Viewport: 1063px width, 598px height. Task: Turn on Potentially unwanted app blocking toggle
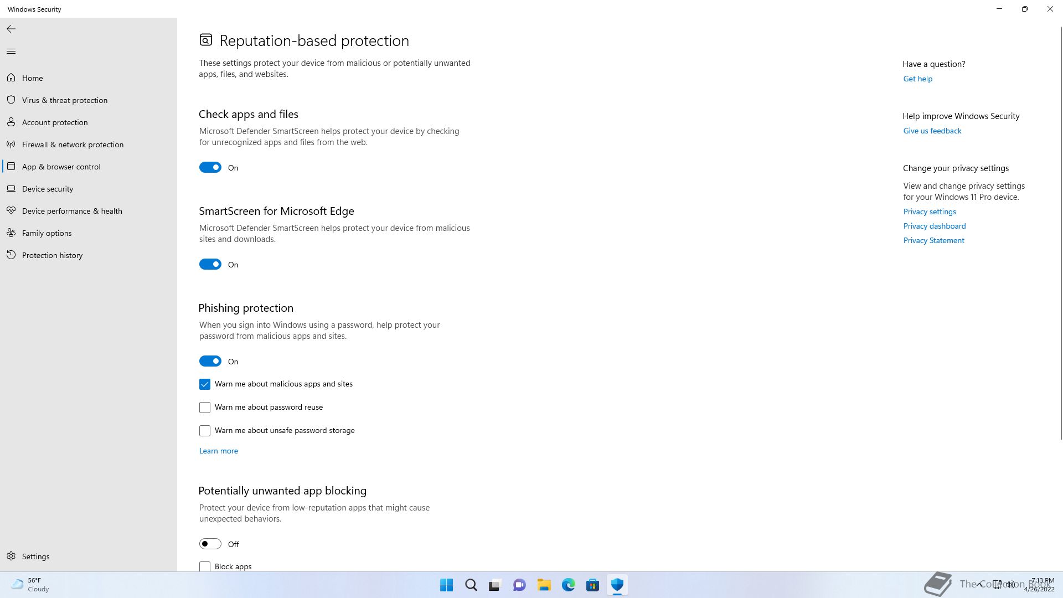tap(210, 544)
